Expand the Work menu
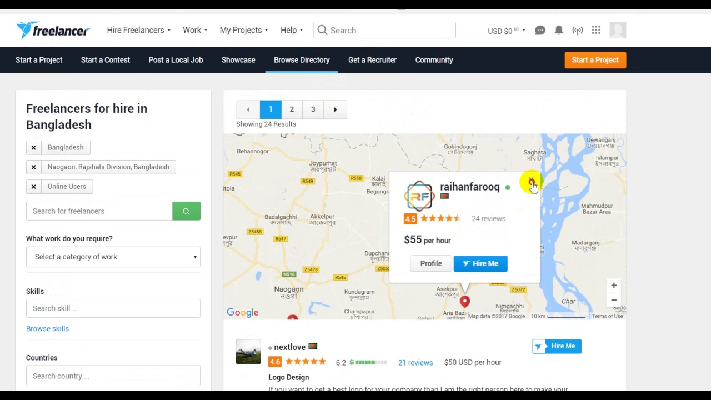This screenshot has width=711, height=400. 195,30
